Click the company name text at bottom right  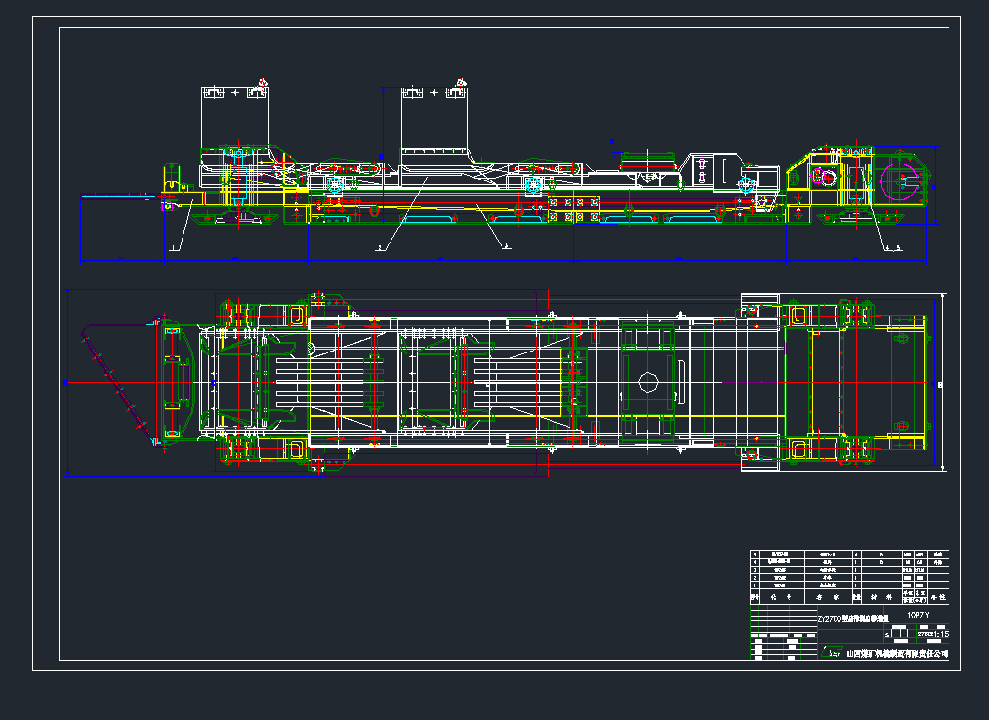pyautogui.click(x=897, y=653)
